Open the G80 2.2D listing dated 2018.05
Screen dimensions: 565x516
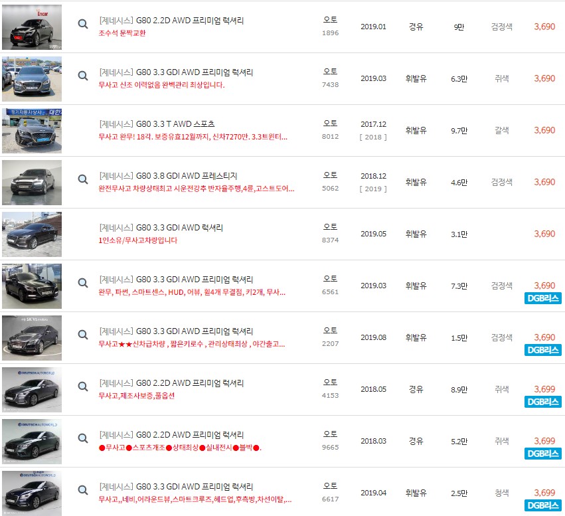171,383
